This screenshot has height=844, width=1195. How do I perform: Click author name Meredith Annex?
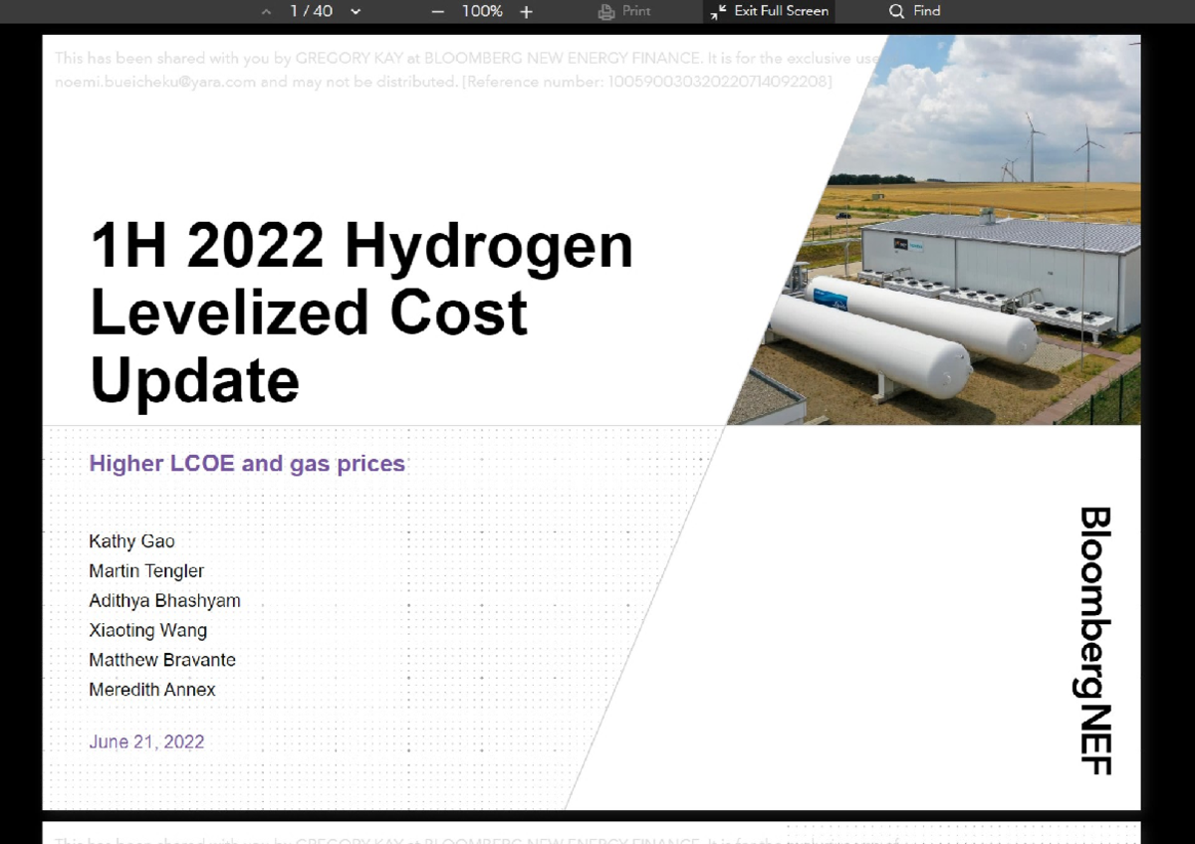click(x=152, y=690)
